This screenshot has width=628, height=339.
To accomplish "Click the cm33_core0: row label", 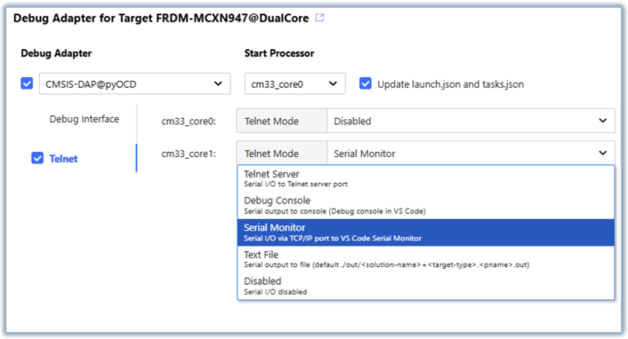I will [189, 121].
